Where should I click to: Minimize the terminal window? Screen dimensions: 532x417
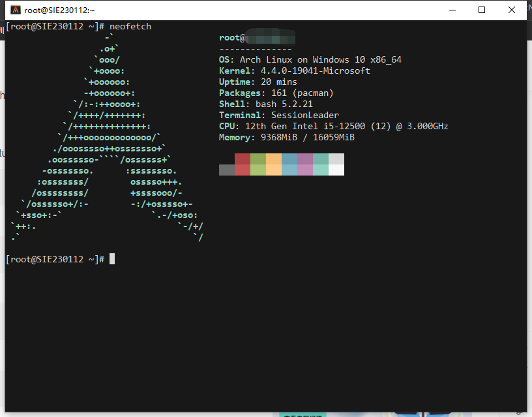pos(452,10)
